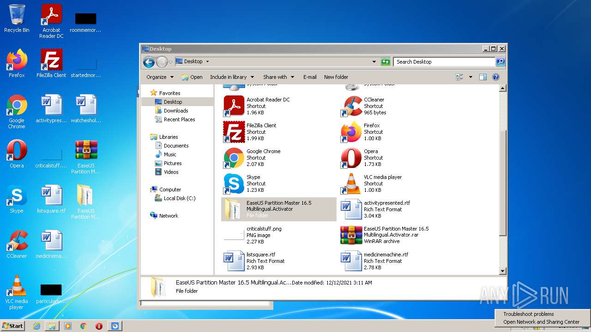Open Pictures library in navigation pane
The image size is (591, 332).
(x=173, y=163)
